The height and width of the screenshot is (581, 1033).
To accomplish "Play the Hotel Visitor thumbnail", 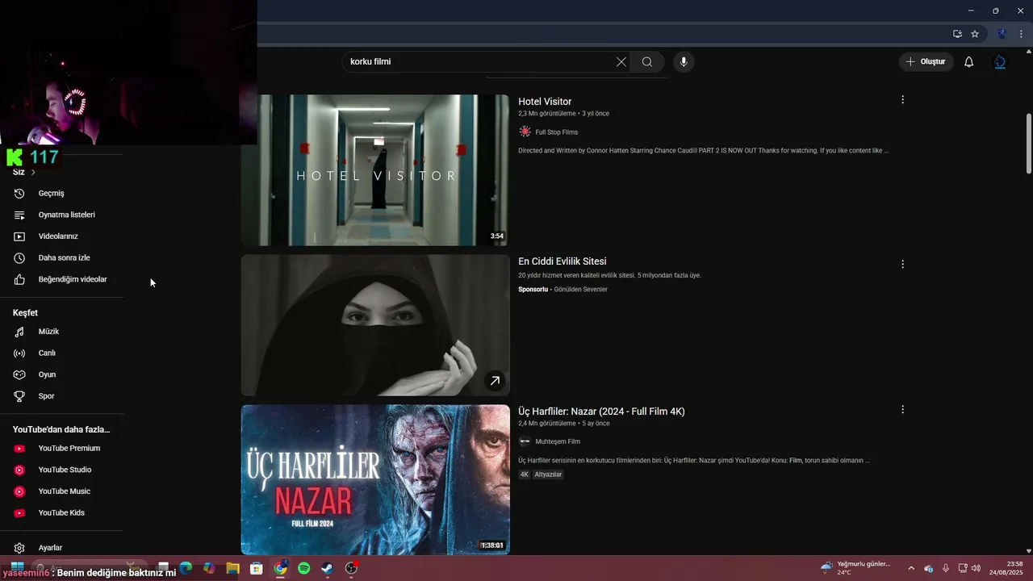I will 375,170.
